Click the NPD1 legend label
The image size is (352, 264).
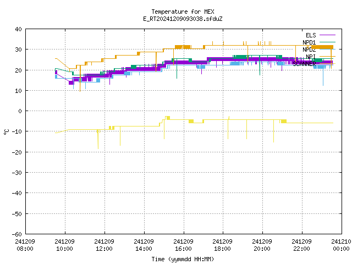(309, 42)
